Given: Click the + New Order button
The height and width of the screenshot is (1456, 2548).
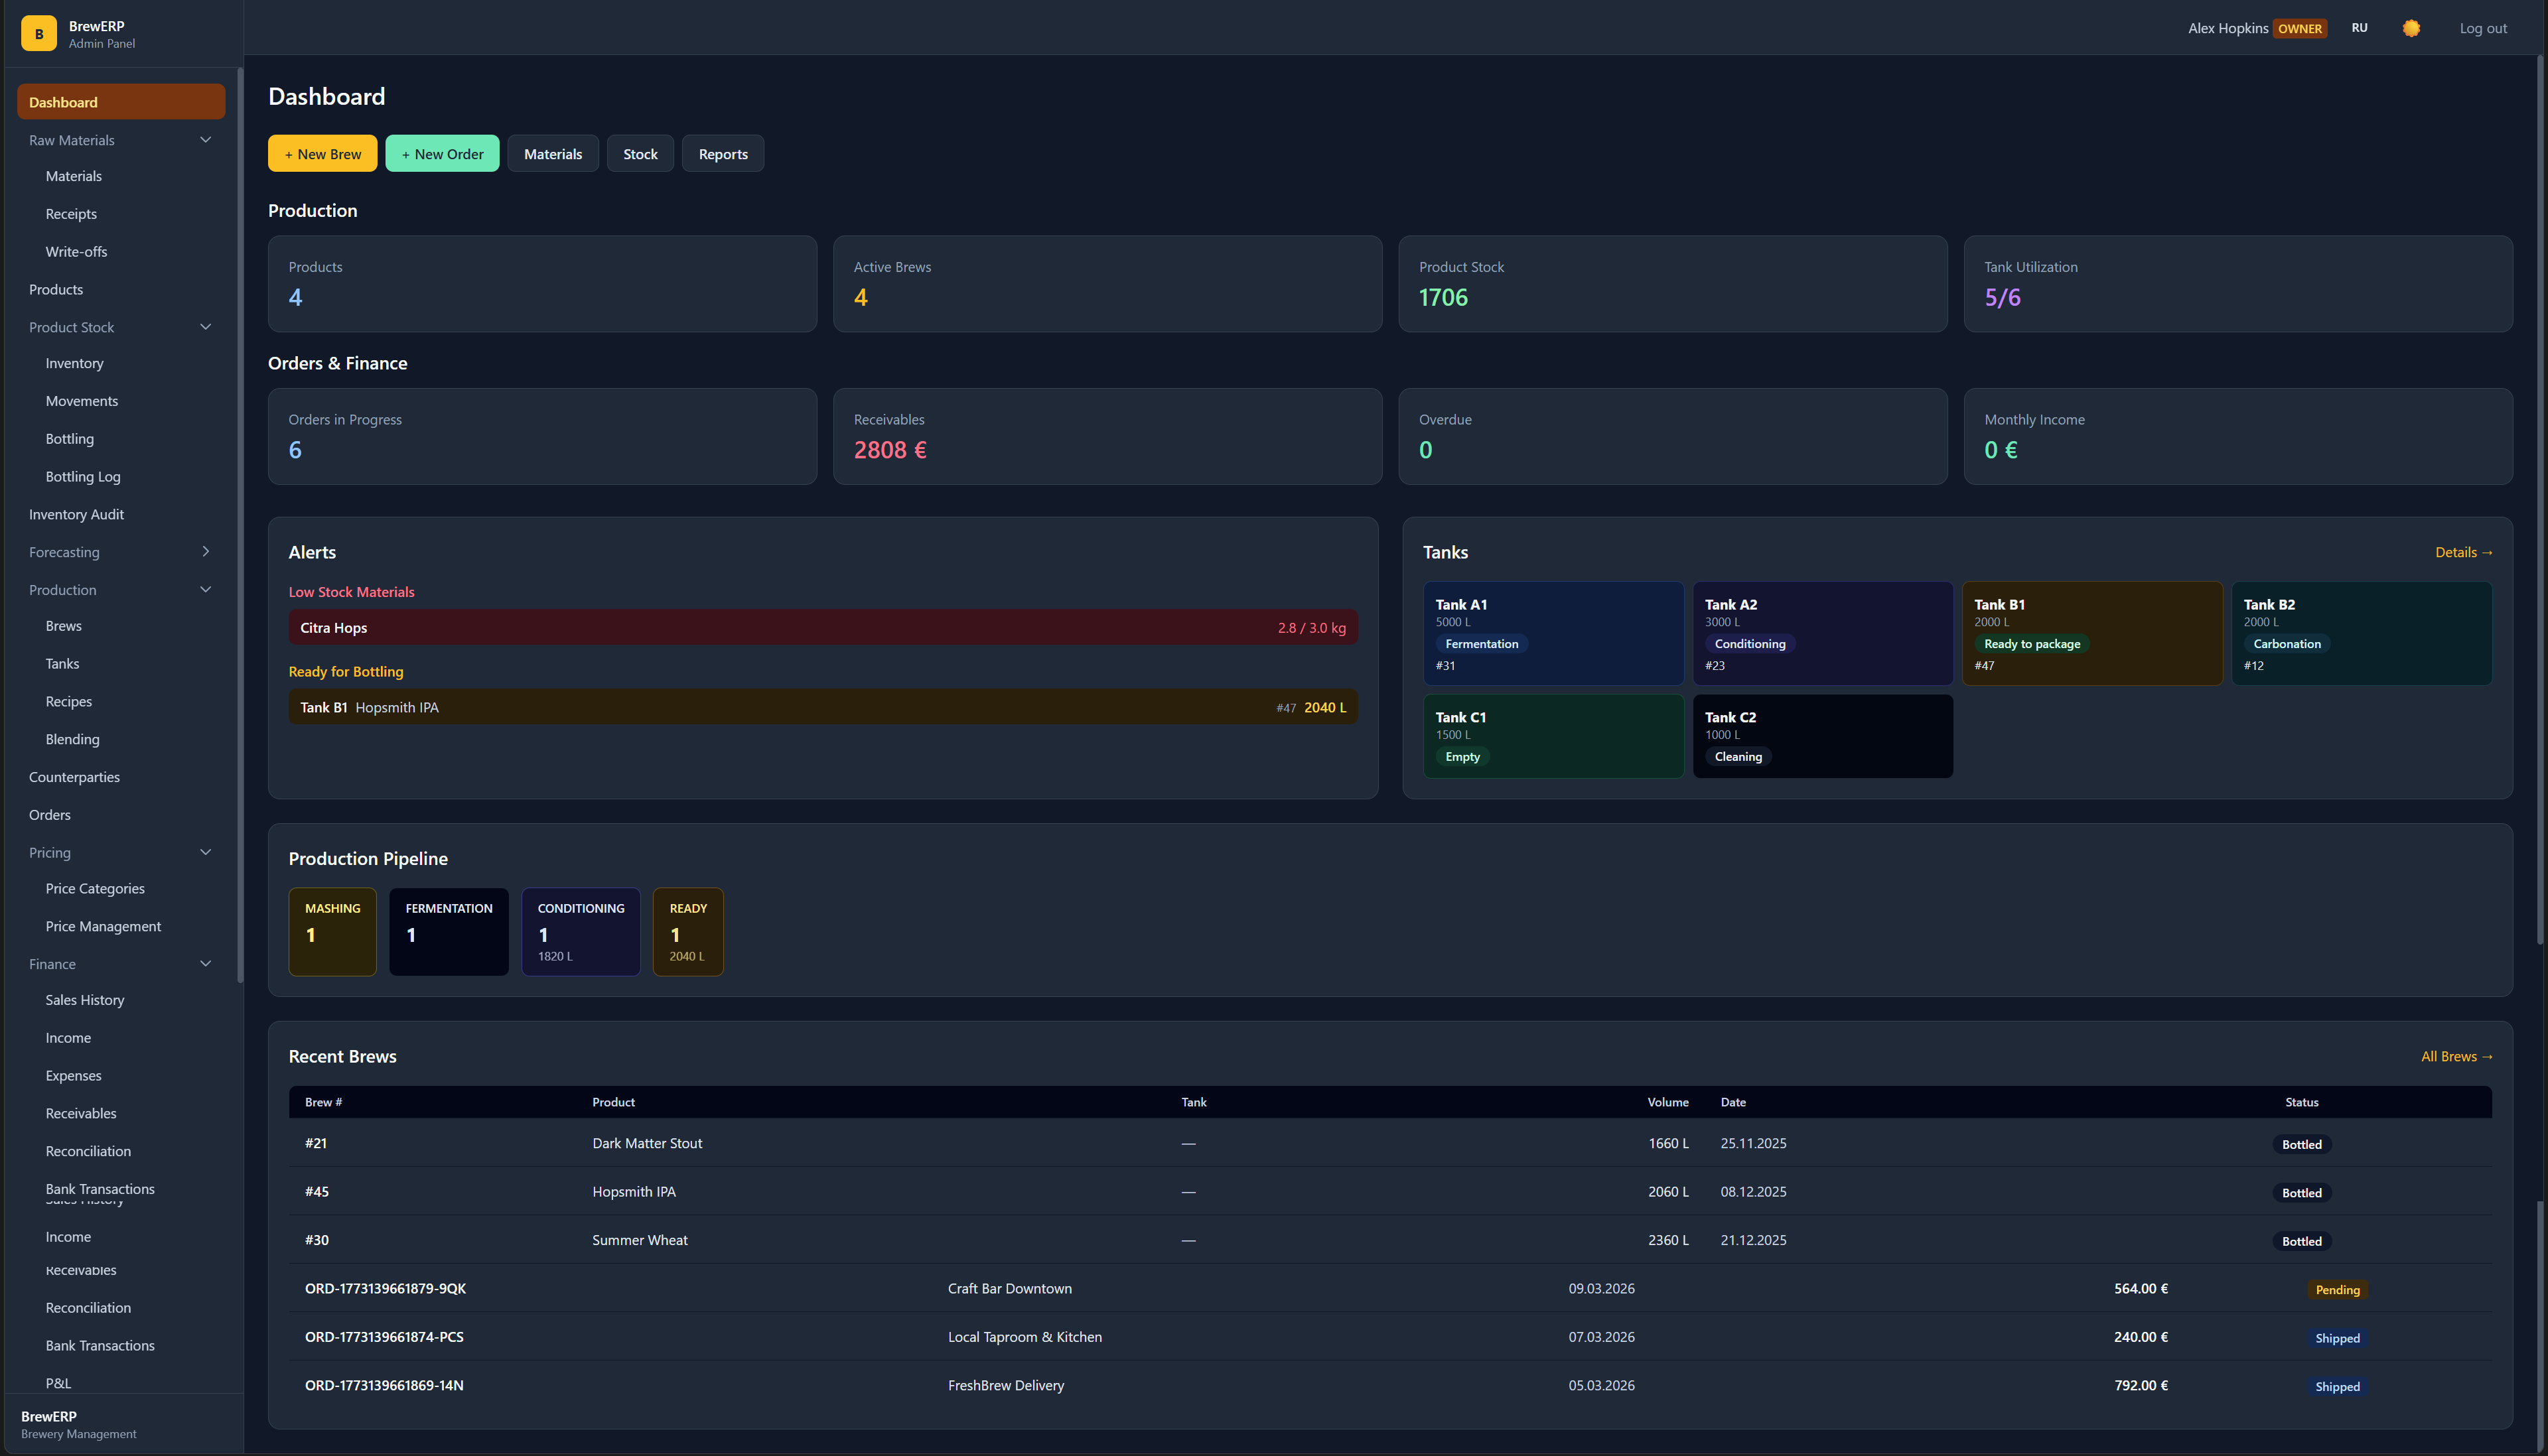Looking at the screenshot, I should click(x=442, y=154).
